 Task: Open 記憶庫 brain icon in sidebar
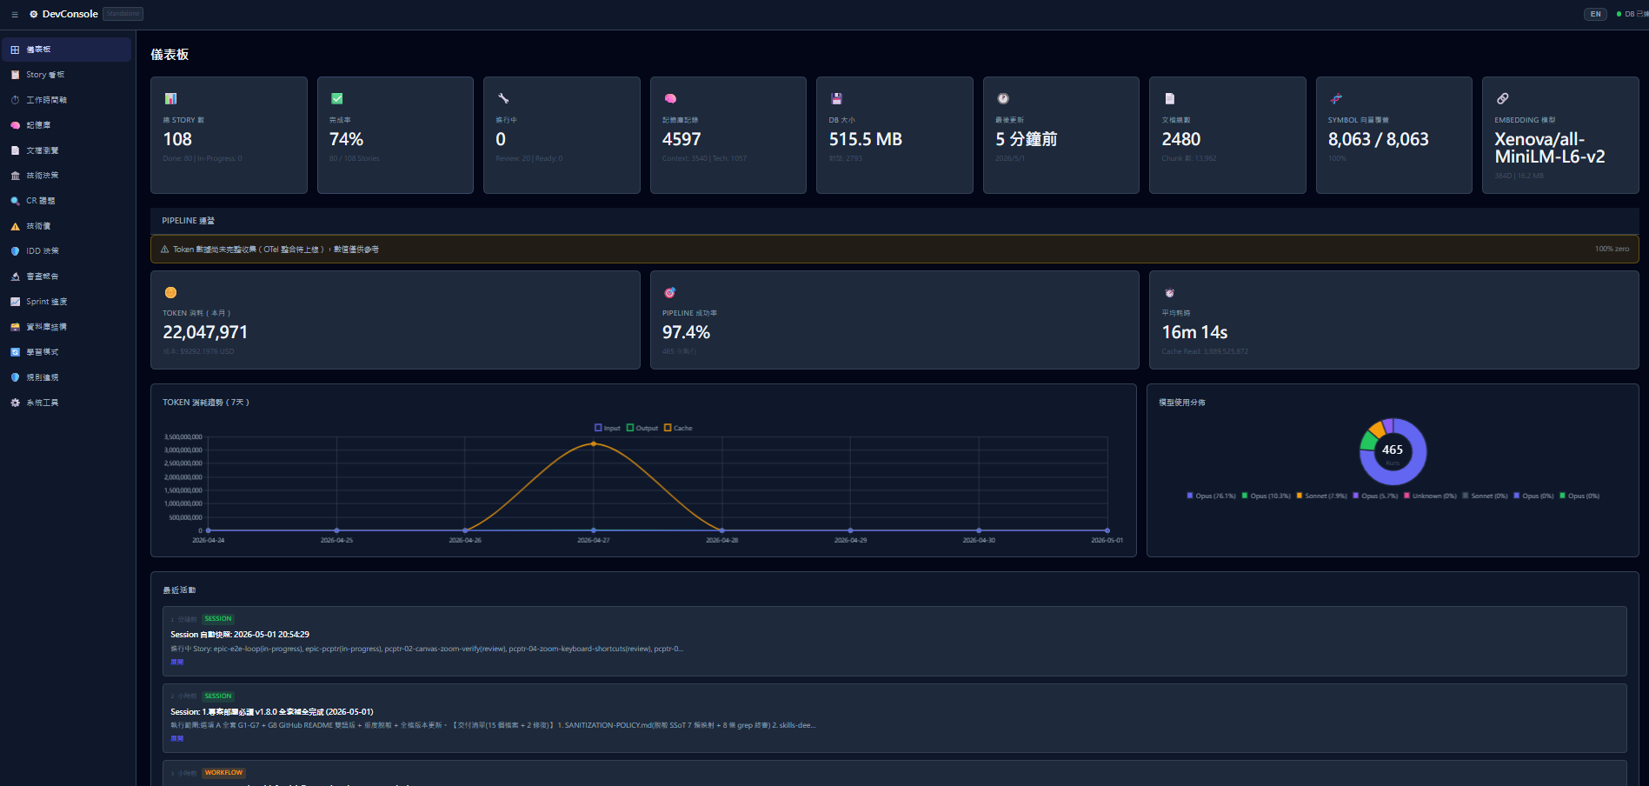point(15,125)
